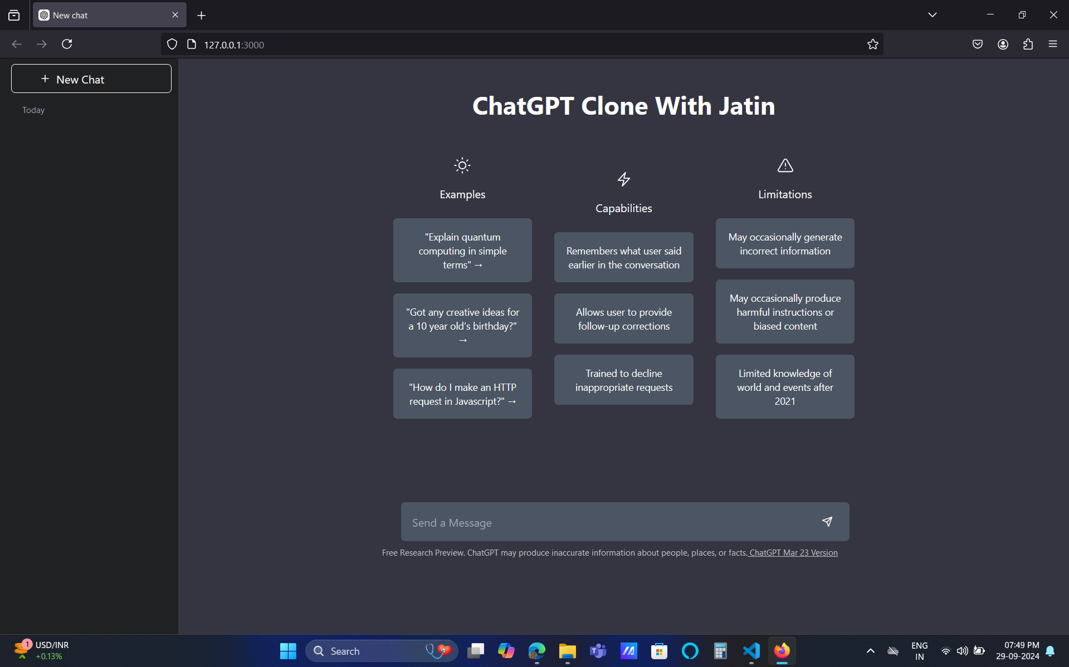Click the lightning bolt Capabilities icon
This screenshot has height=667, width=1069.
pyautogui.click(x=623, y=179)
